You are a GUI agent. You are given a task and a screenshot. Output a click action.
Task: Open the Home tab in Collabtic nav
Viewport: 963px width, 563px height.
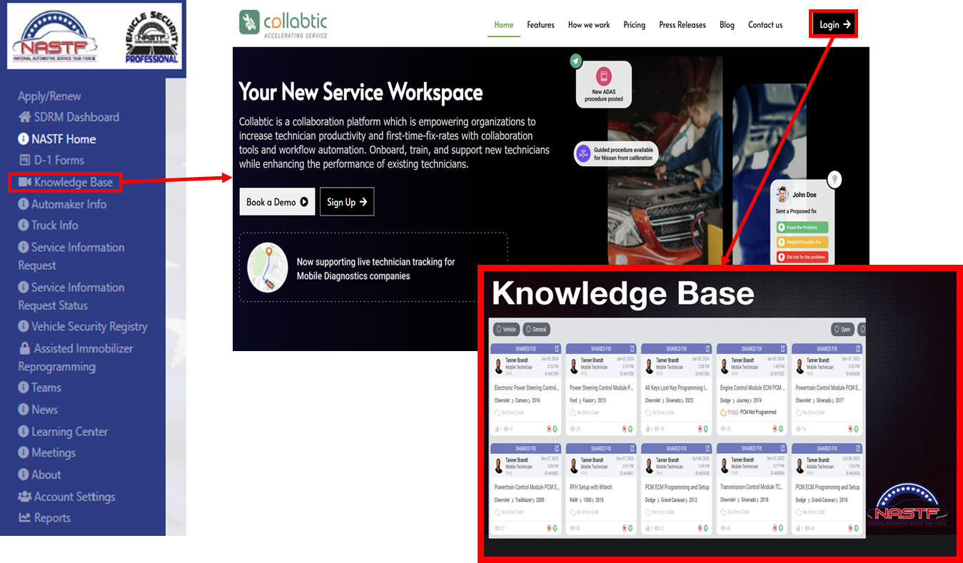(504, 25)
